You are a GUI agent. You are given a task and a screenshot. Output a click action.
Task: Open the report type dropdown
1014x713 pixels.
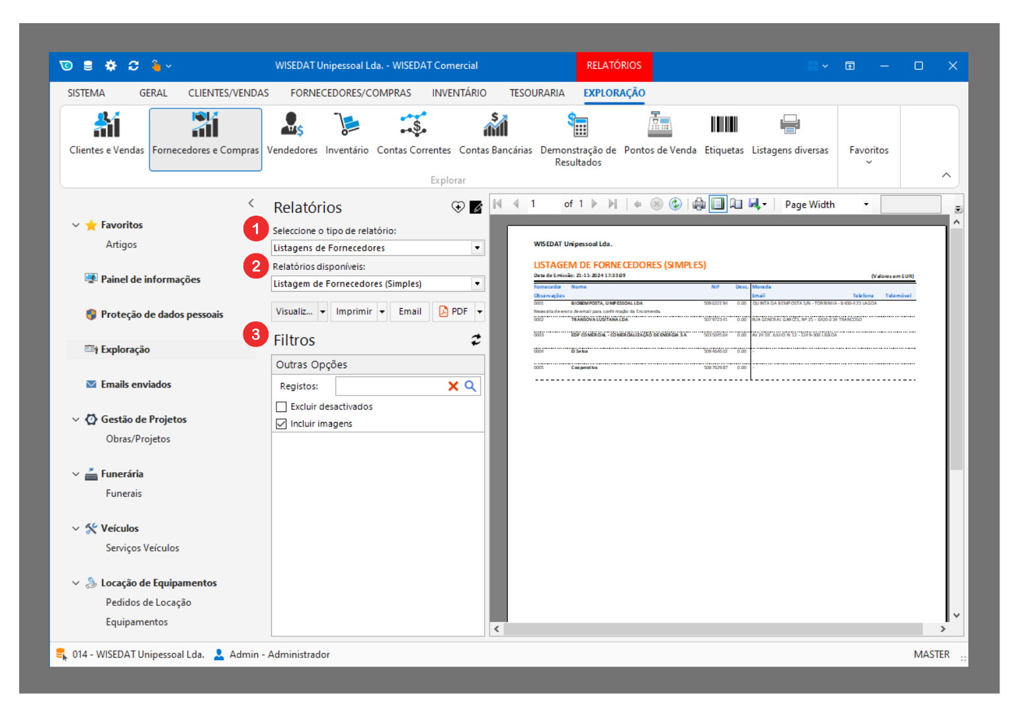[x=477, y=248]
